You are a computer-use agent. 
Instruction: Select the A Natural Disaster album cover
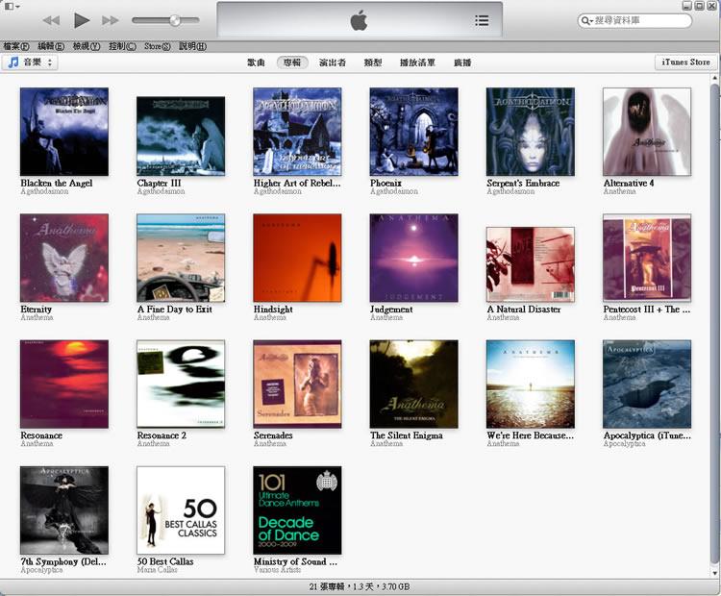click(531, 264)
